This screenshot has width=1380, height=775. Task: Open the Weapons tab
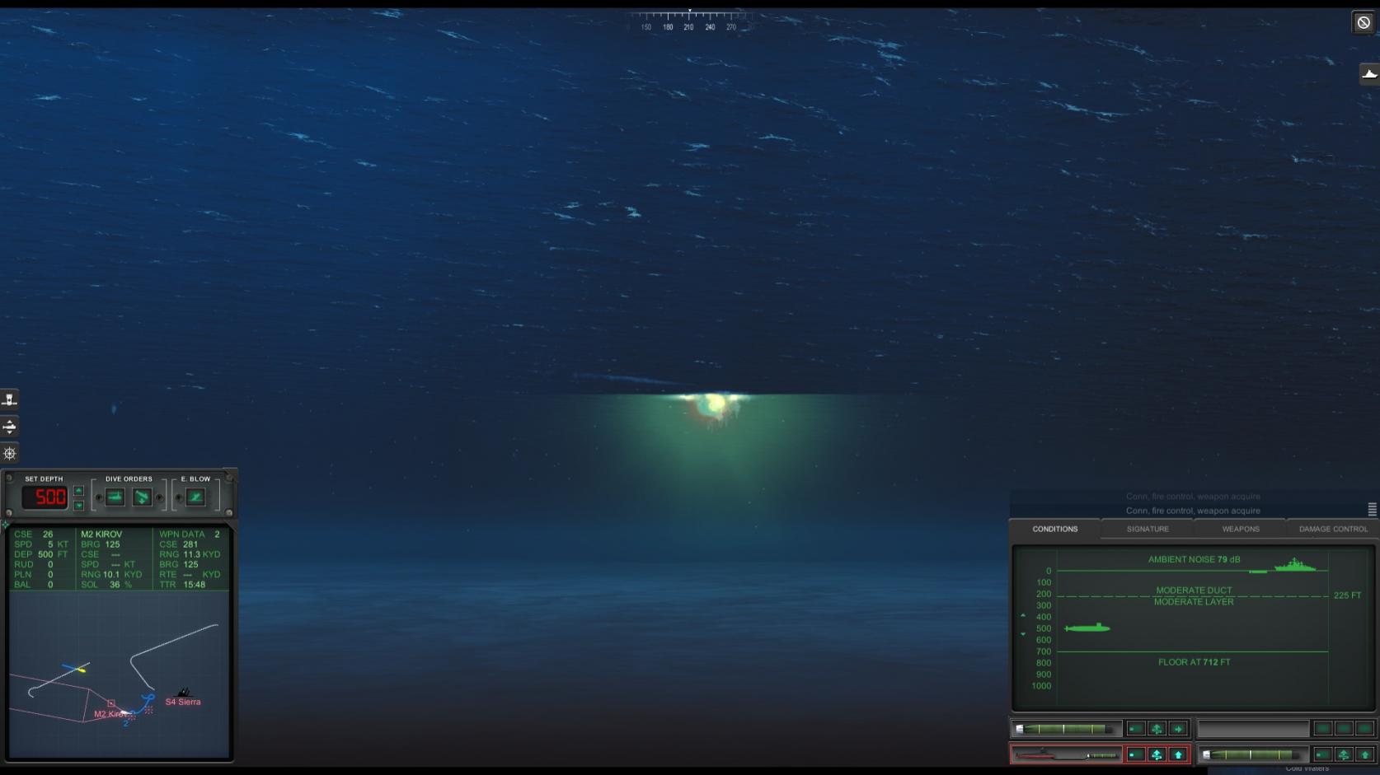(x=1241, y=529)
